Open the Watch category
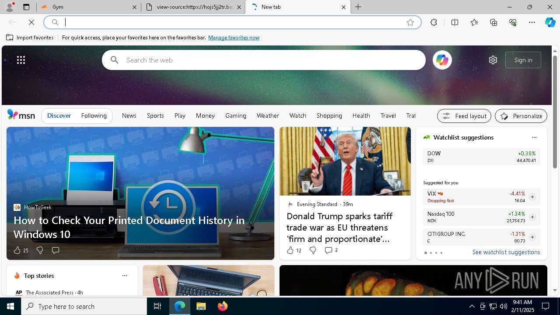 [x=297, y=115]
